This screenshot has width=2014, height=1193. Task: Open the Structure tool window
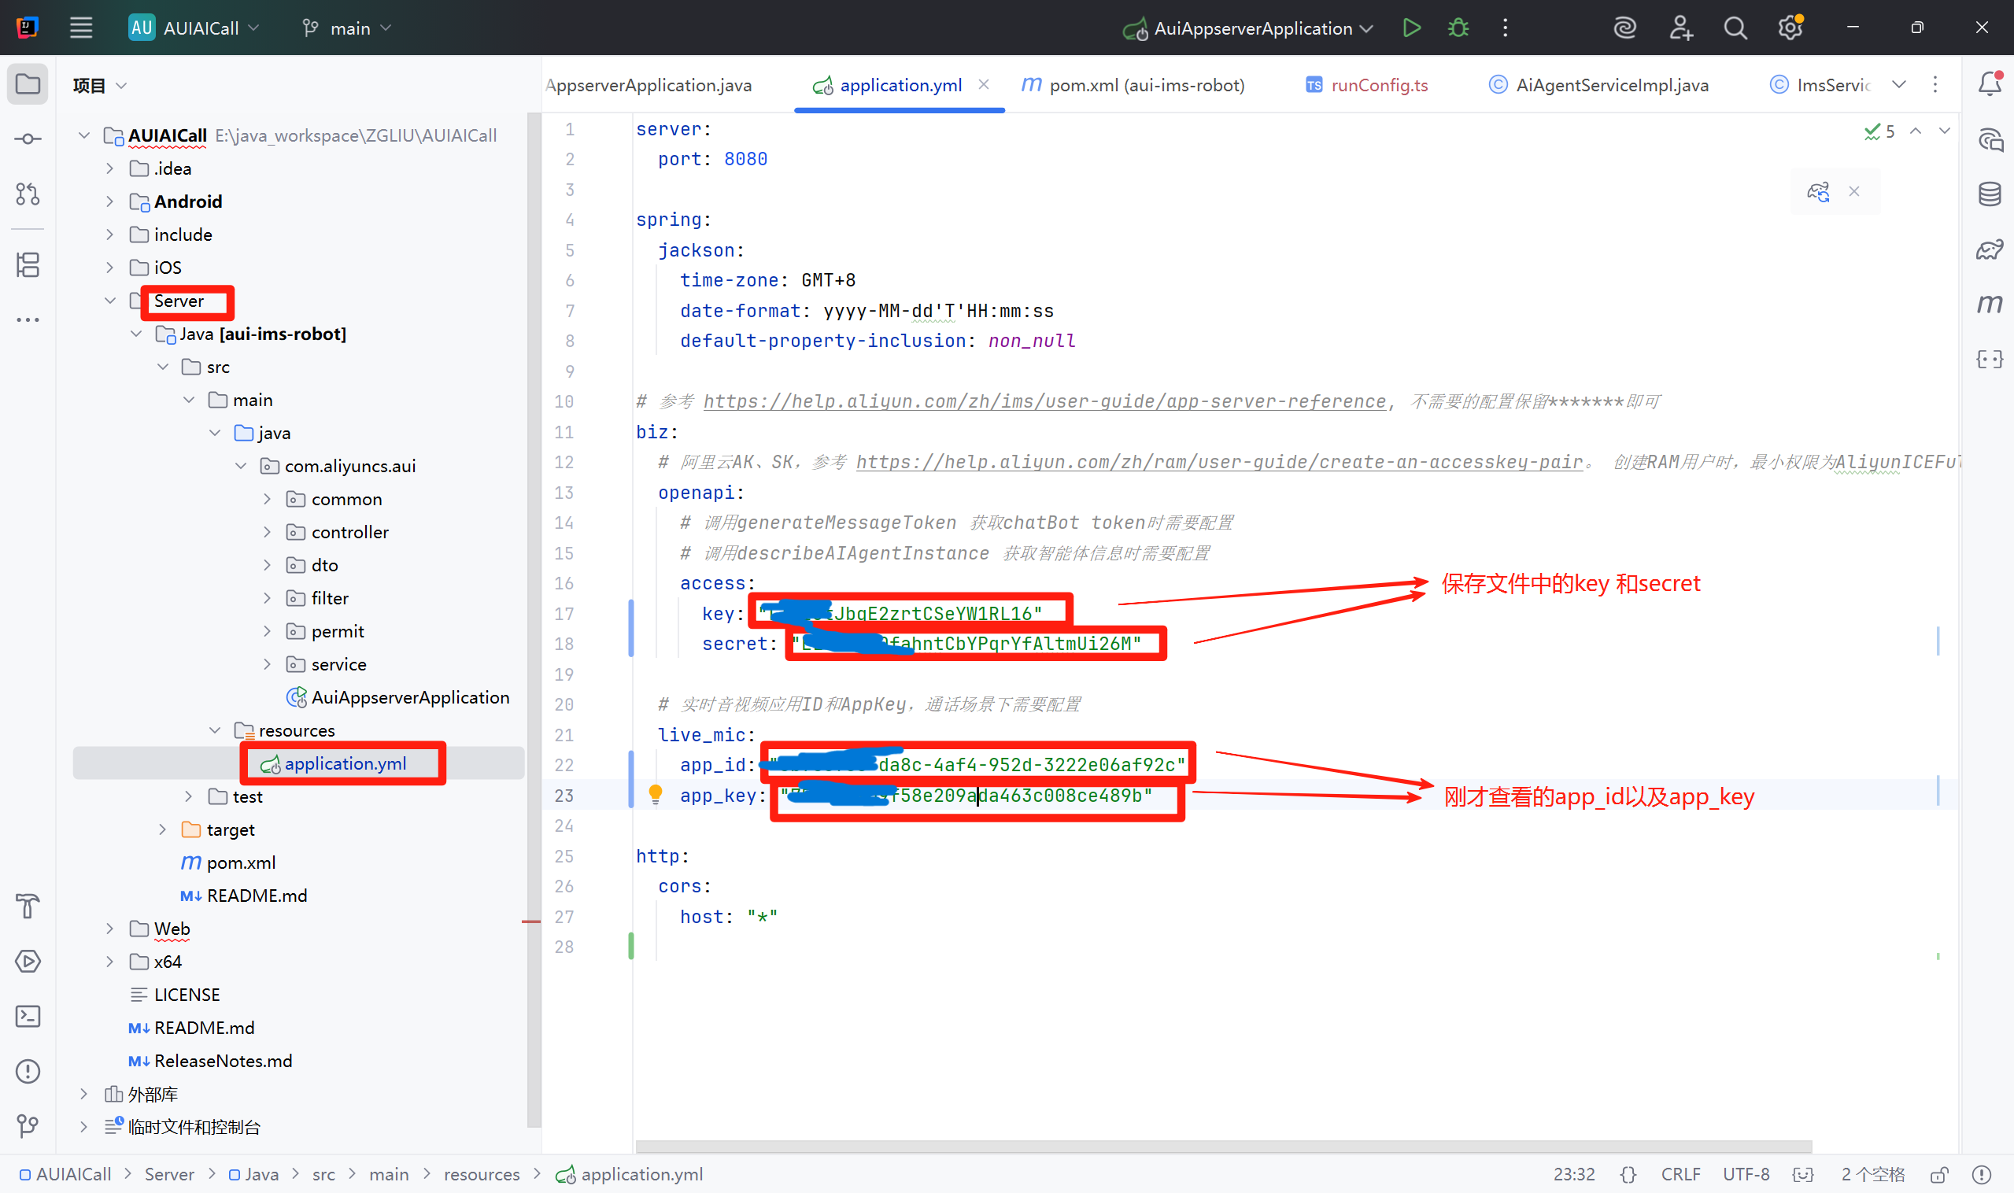(x=28, y=264)
